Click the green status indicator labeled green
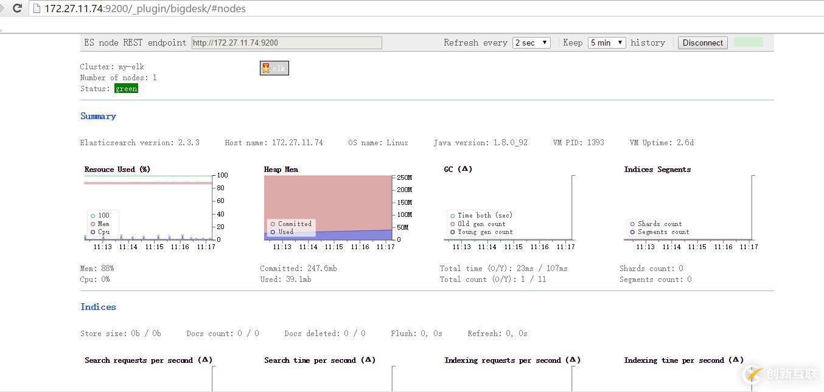The width and height of the screenshot is (824, 392). pyautogui.click(x=126, y=88)
